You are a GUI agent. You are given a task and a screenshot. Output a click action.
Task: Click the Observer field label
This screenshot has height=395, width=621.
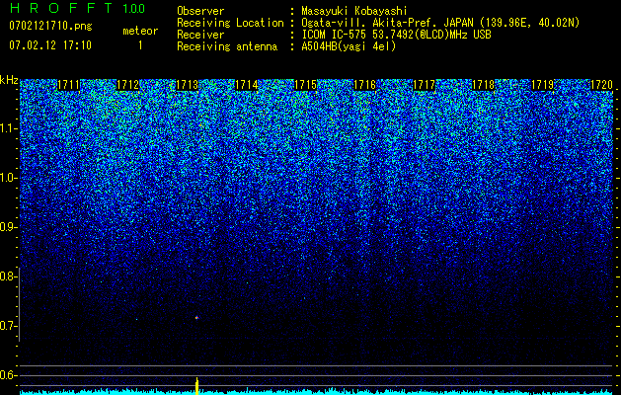point(200,11)
